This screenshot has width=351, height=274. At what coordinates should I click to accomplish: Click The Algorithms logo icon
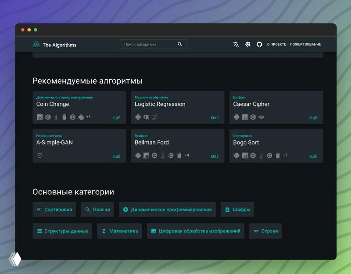36,45
